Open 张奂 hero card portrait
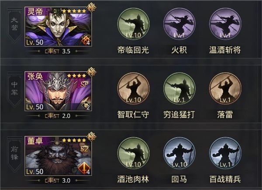This screenshot has height=190, width=262. (58, 91)
